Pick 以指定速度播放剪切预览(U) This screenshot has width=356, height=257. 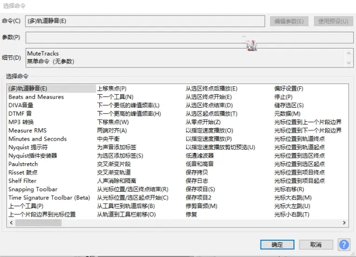point(220,147)
